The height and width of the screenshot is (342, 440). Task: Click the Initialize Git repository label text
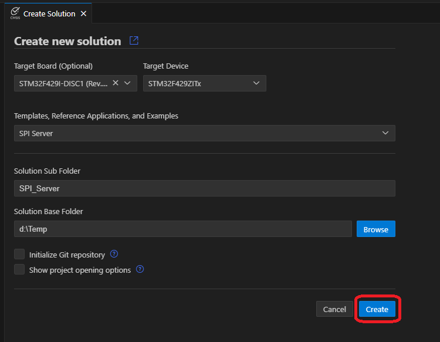[67, 255]
